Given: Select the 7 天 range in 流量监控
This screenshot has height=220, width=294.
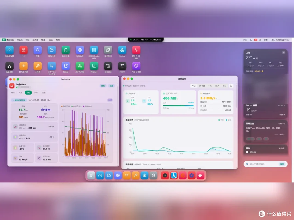Looking at the screenshot, I should click(x=210, y=86).
